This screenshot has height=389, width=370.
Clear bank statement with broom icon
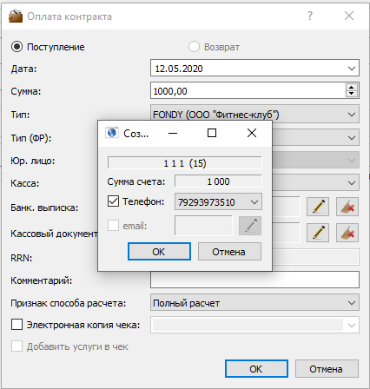(347, 207)
